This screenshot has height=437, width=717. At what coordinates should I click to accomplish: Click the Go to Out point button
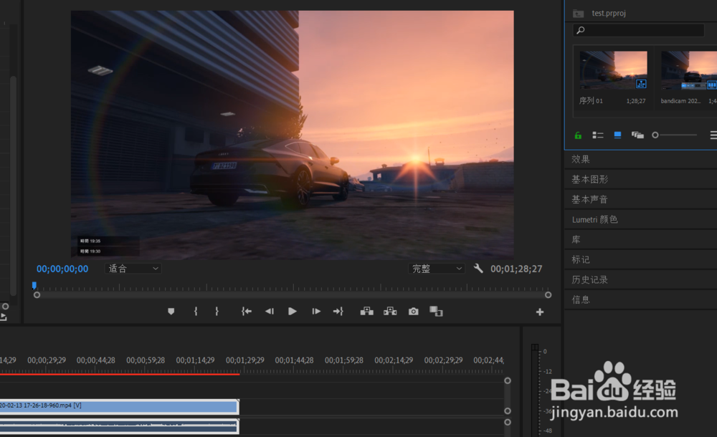(x=338, y=312)
